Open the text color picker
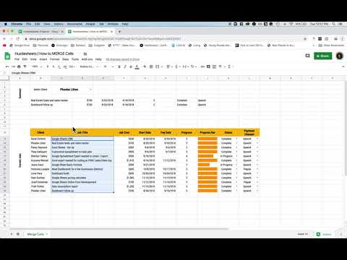Viewport: 347px width, 260px height. 137,66
